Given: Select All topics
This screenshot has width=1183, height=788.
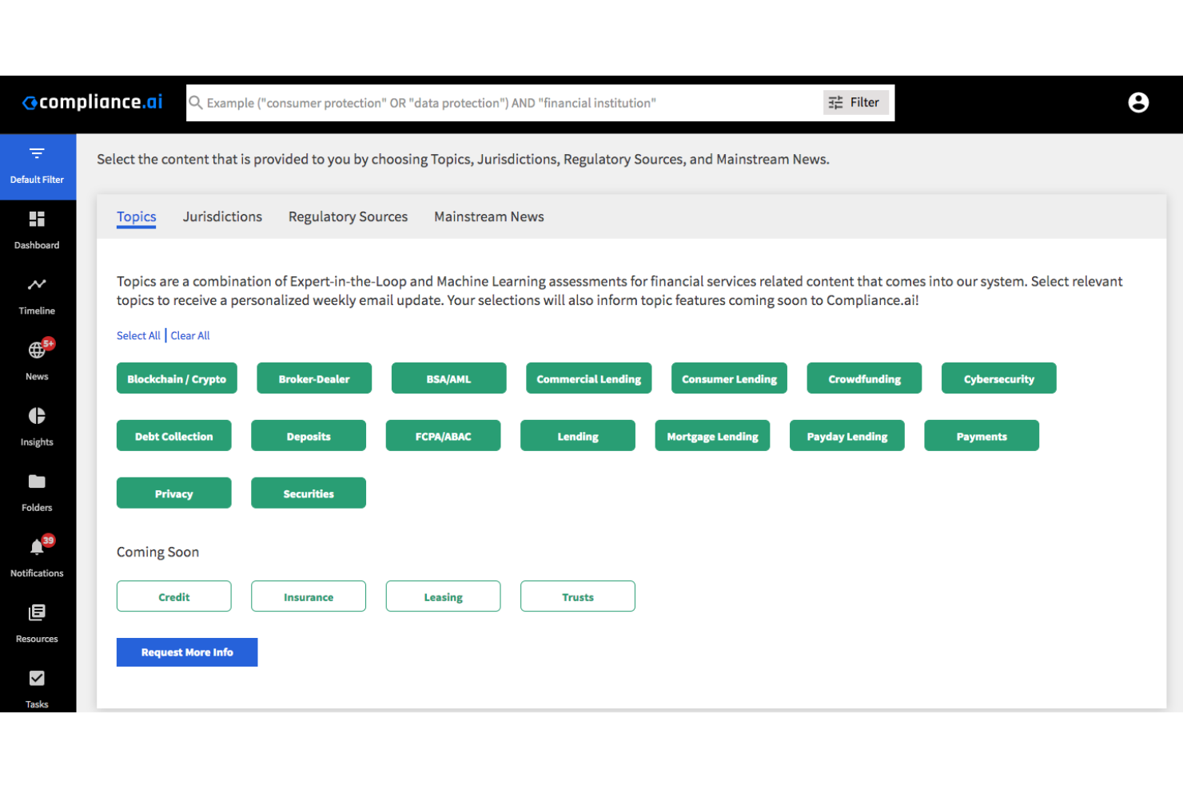Looking at the screenshot, I should pyautogui.click(x=137, y=335).
